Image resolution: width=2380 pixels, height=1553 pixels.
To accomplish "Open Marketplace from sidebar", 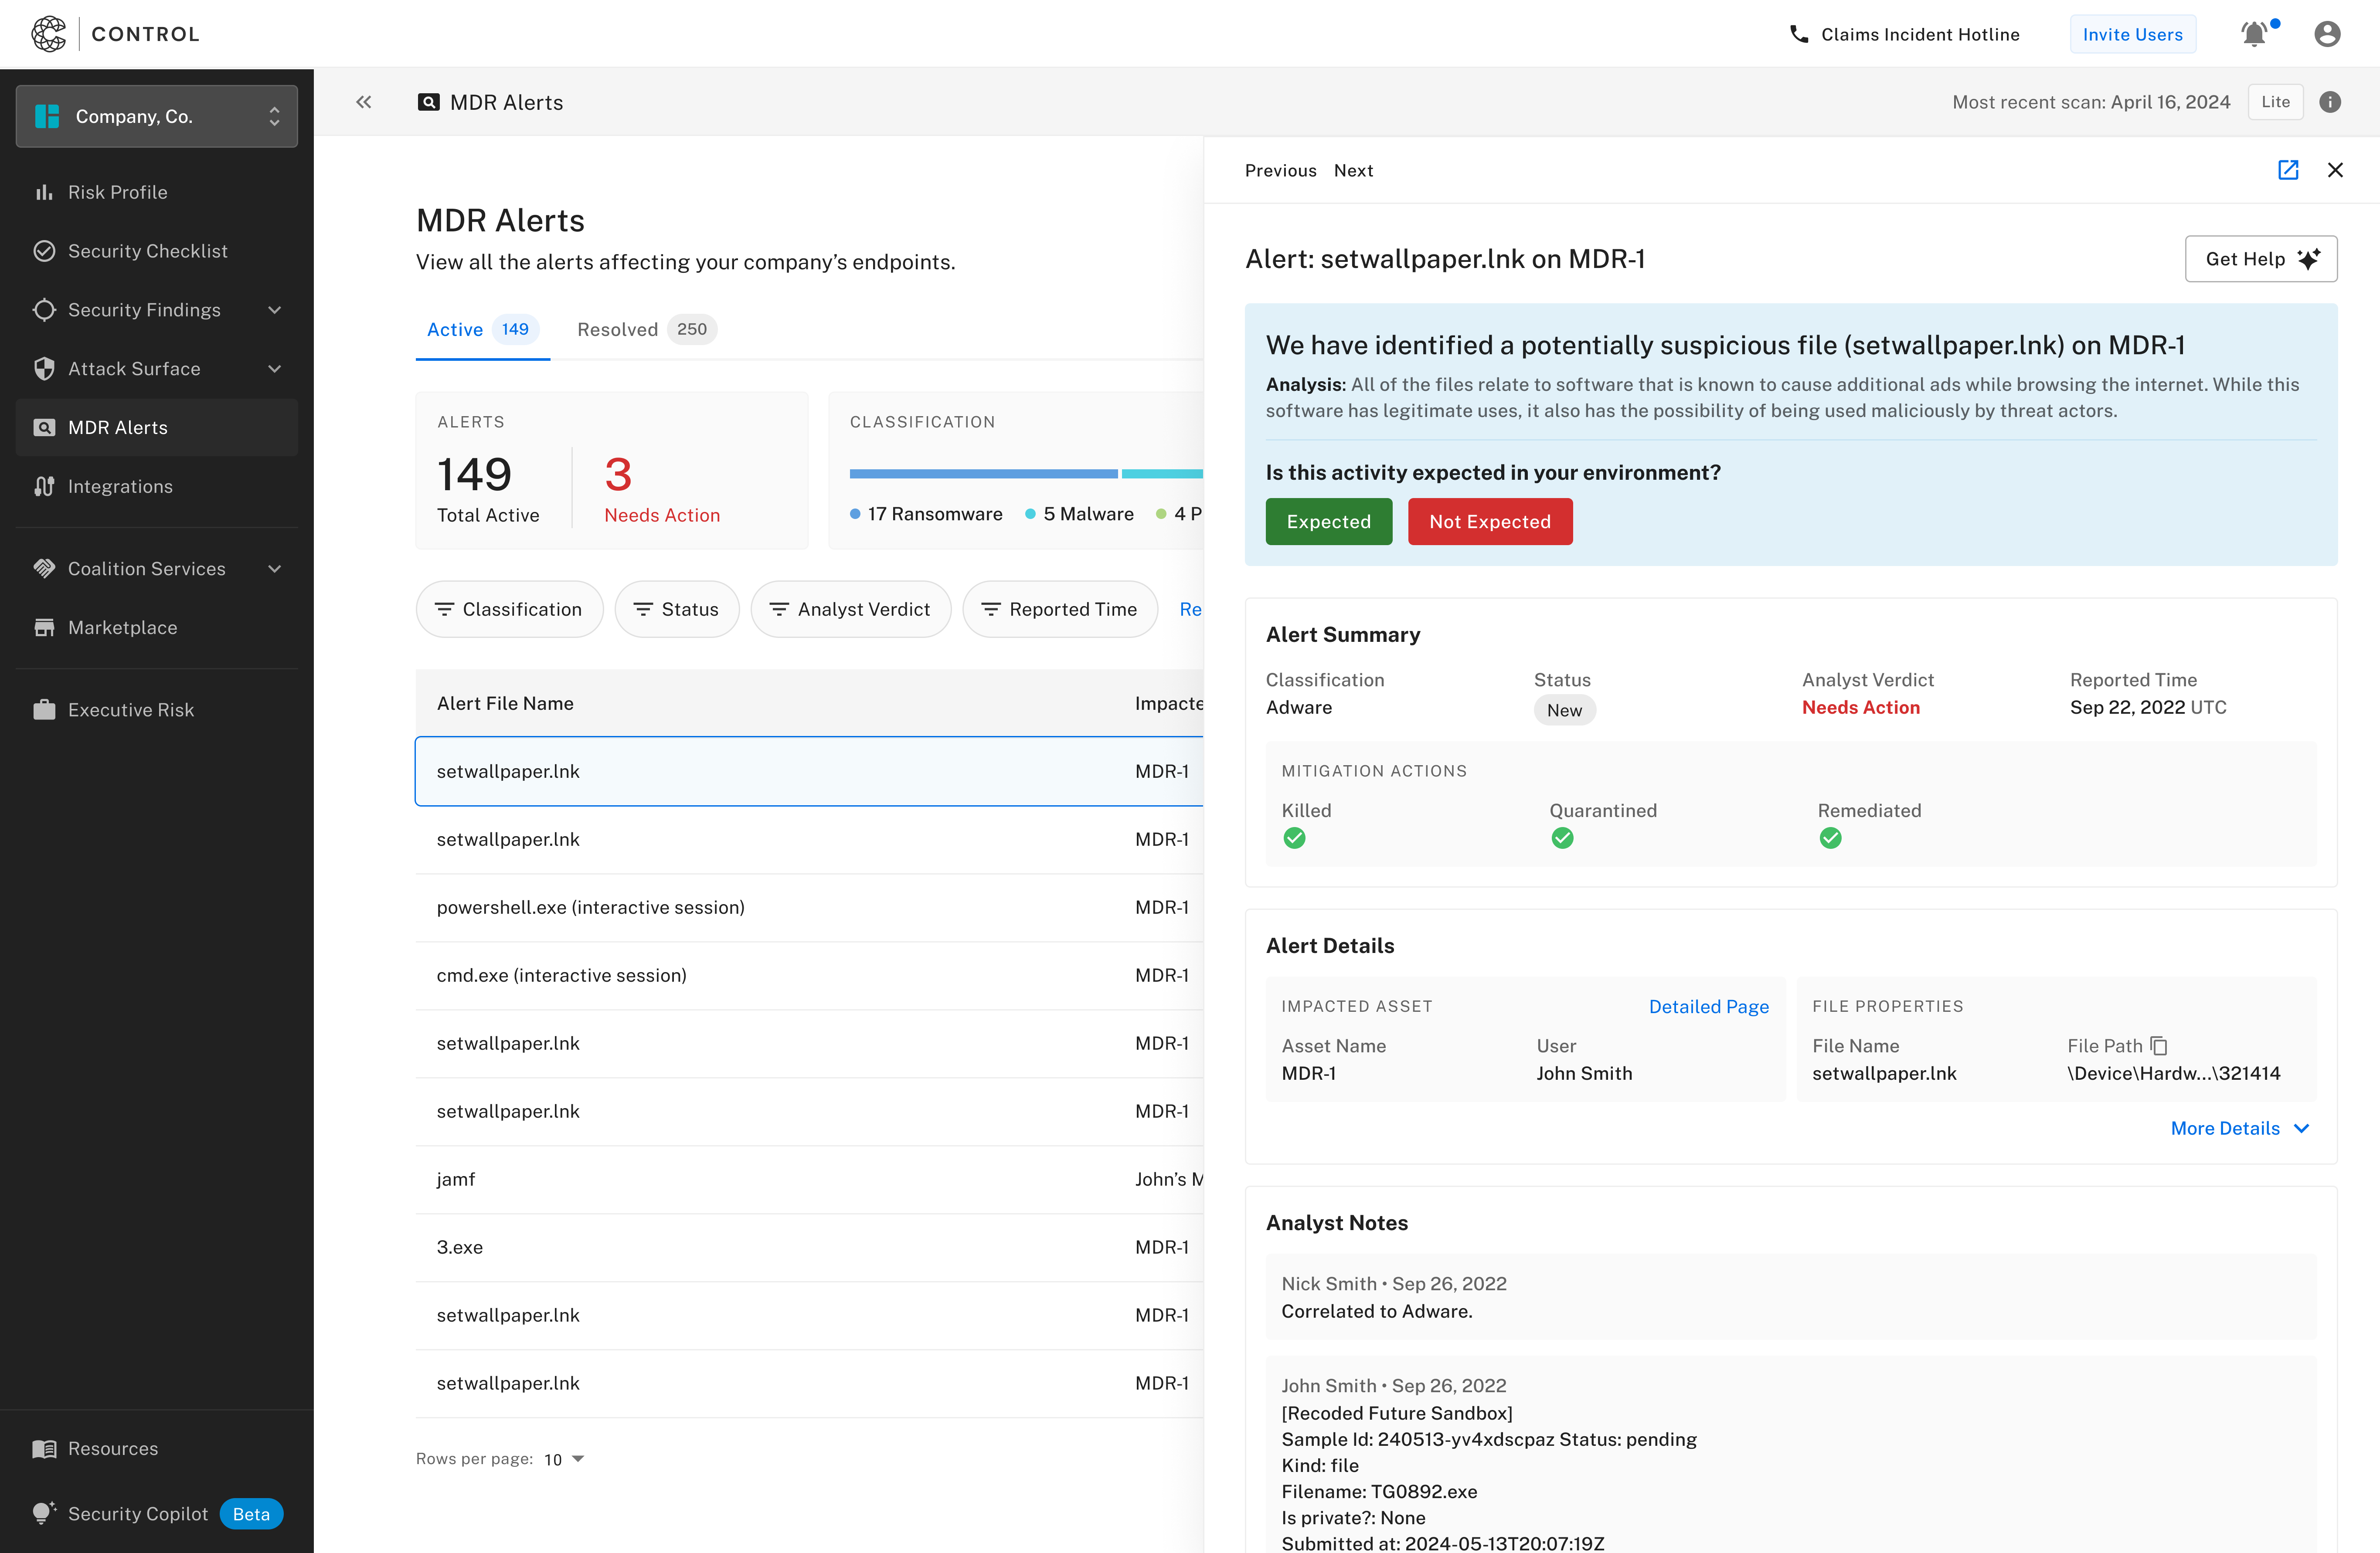I will pyautogui.click(x=157, y=627).
